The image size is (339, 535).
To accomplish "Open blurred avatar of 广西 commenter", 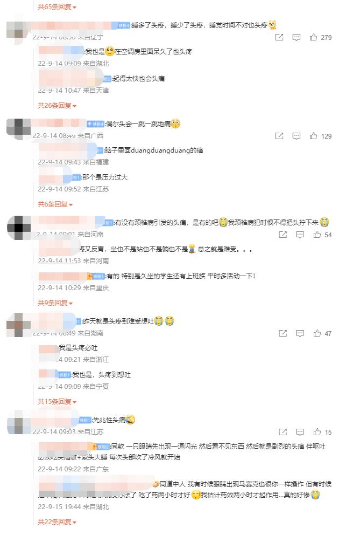I will tap(19, 129).
